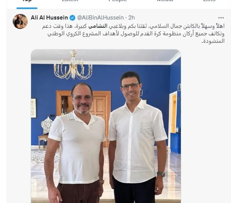The height and width of the screenshot is (203, 231).
Task: Click the blue verified badge beside Ali Al Hussein
Action: point(72,18)
